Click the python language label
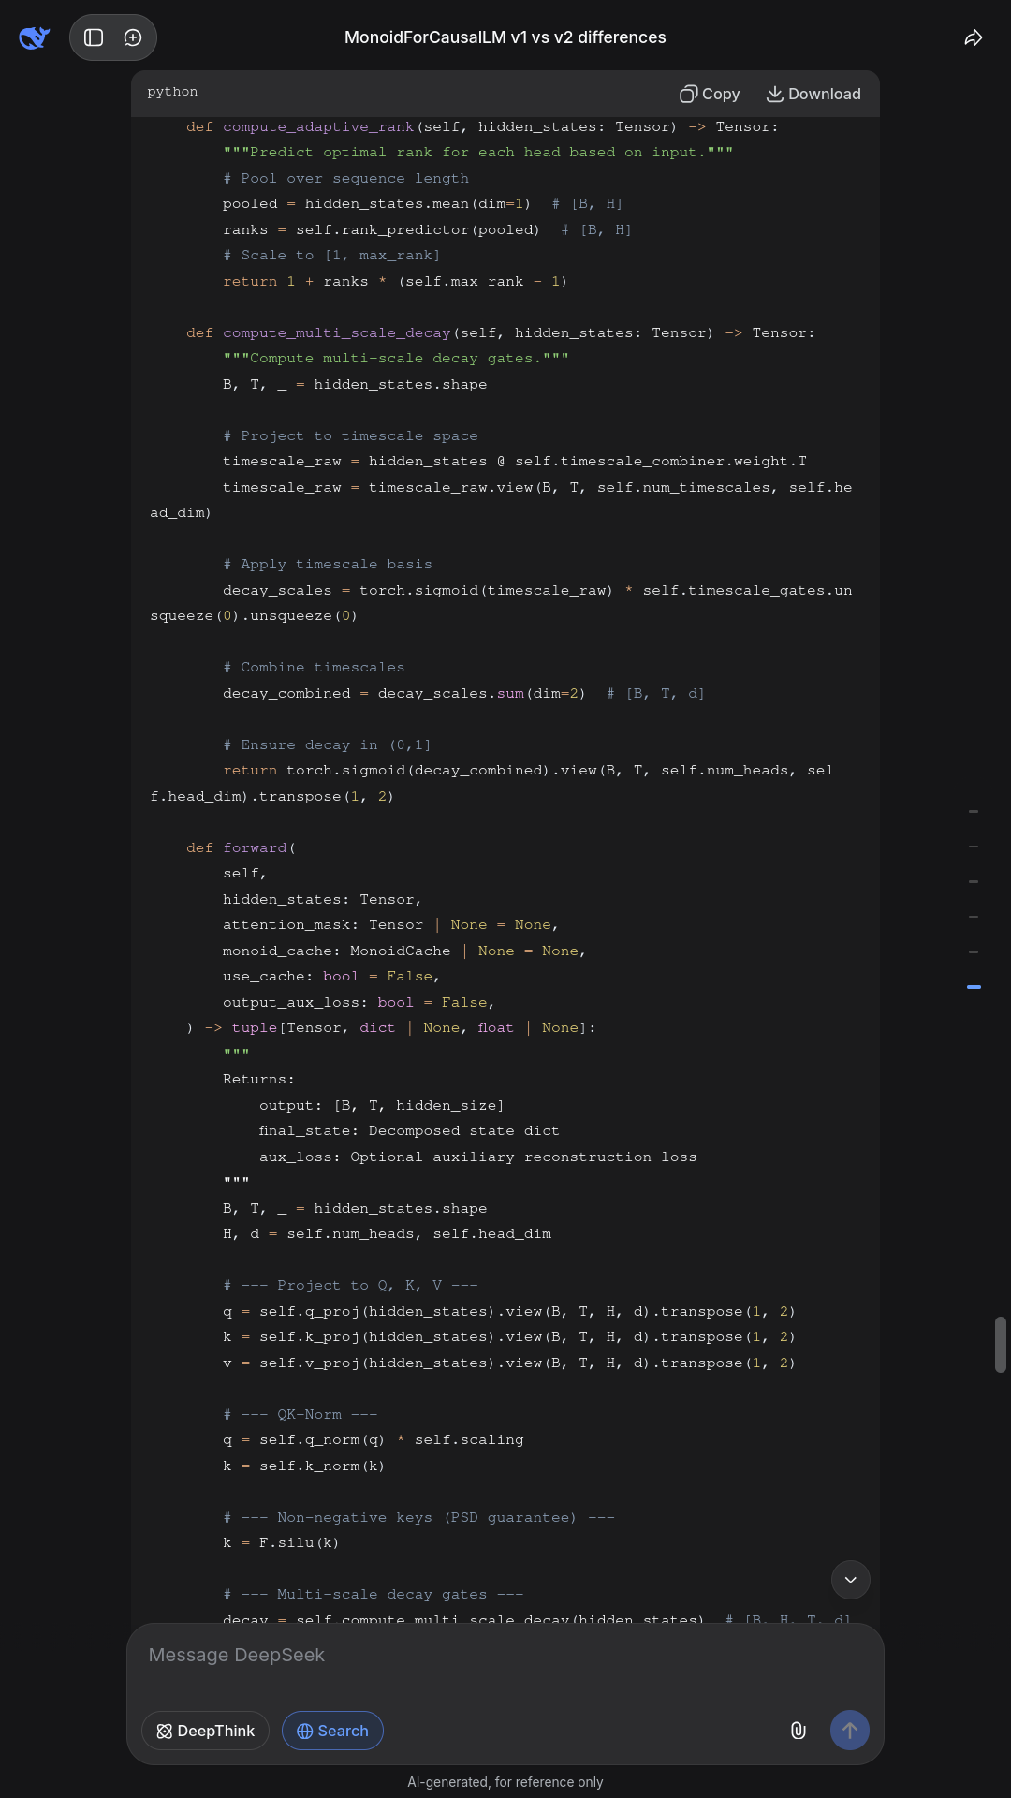Screen dimensions: 1011x1798 click(x=172, y=92)
